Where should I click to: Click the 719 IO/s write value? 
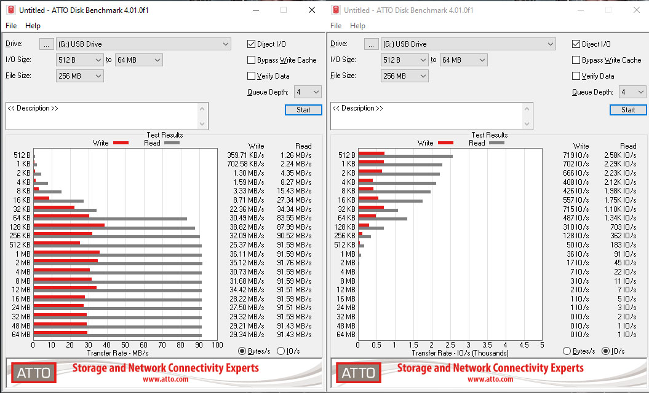point(576,155)
